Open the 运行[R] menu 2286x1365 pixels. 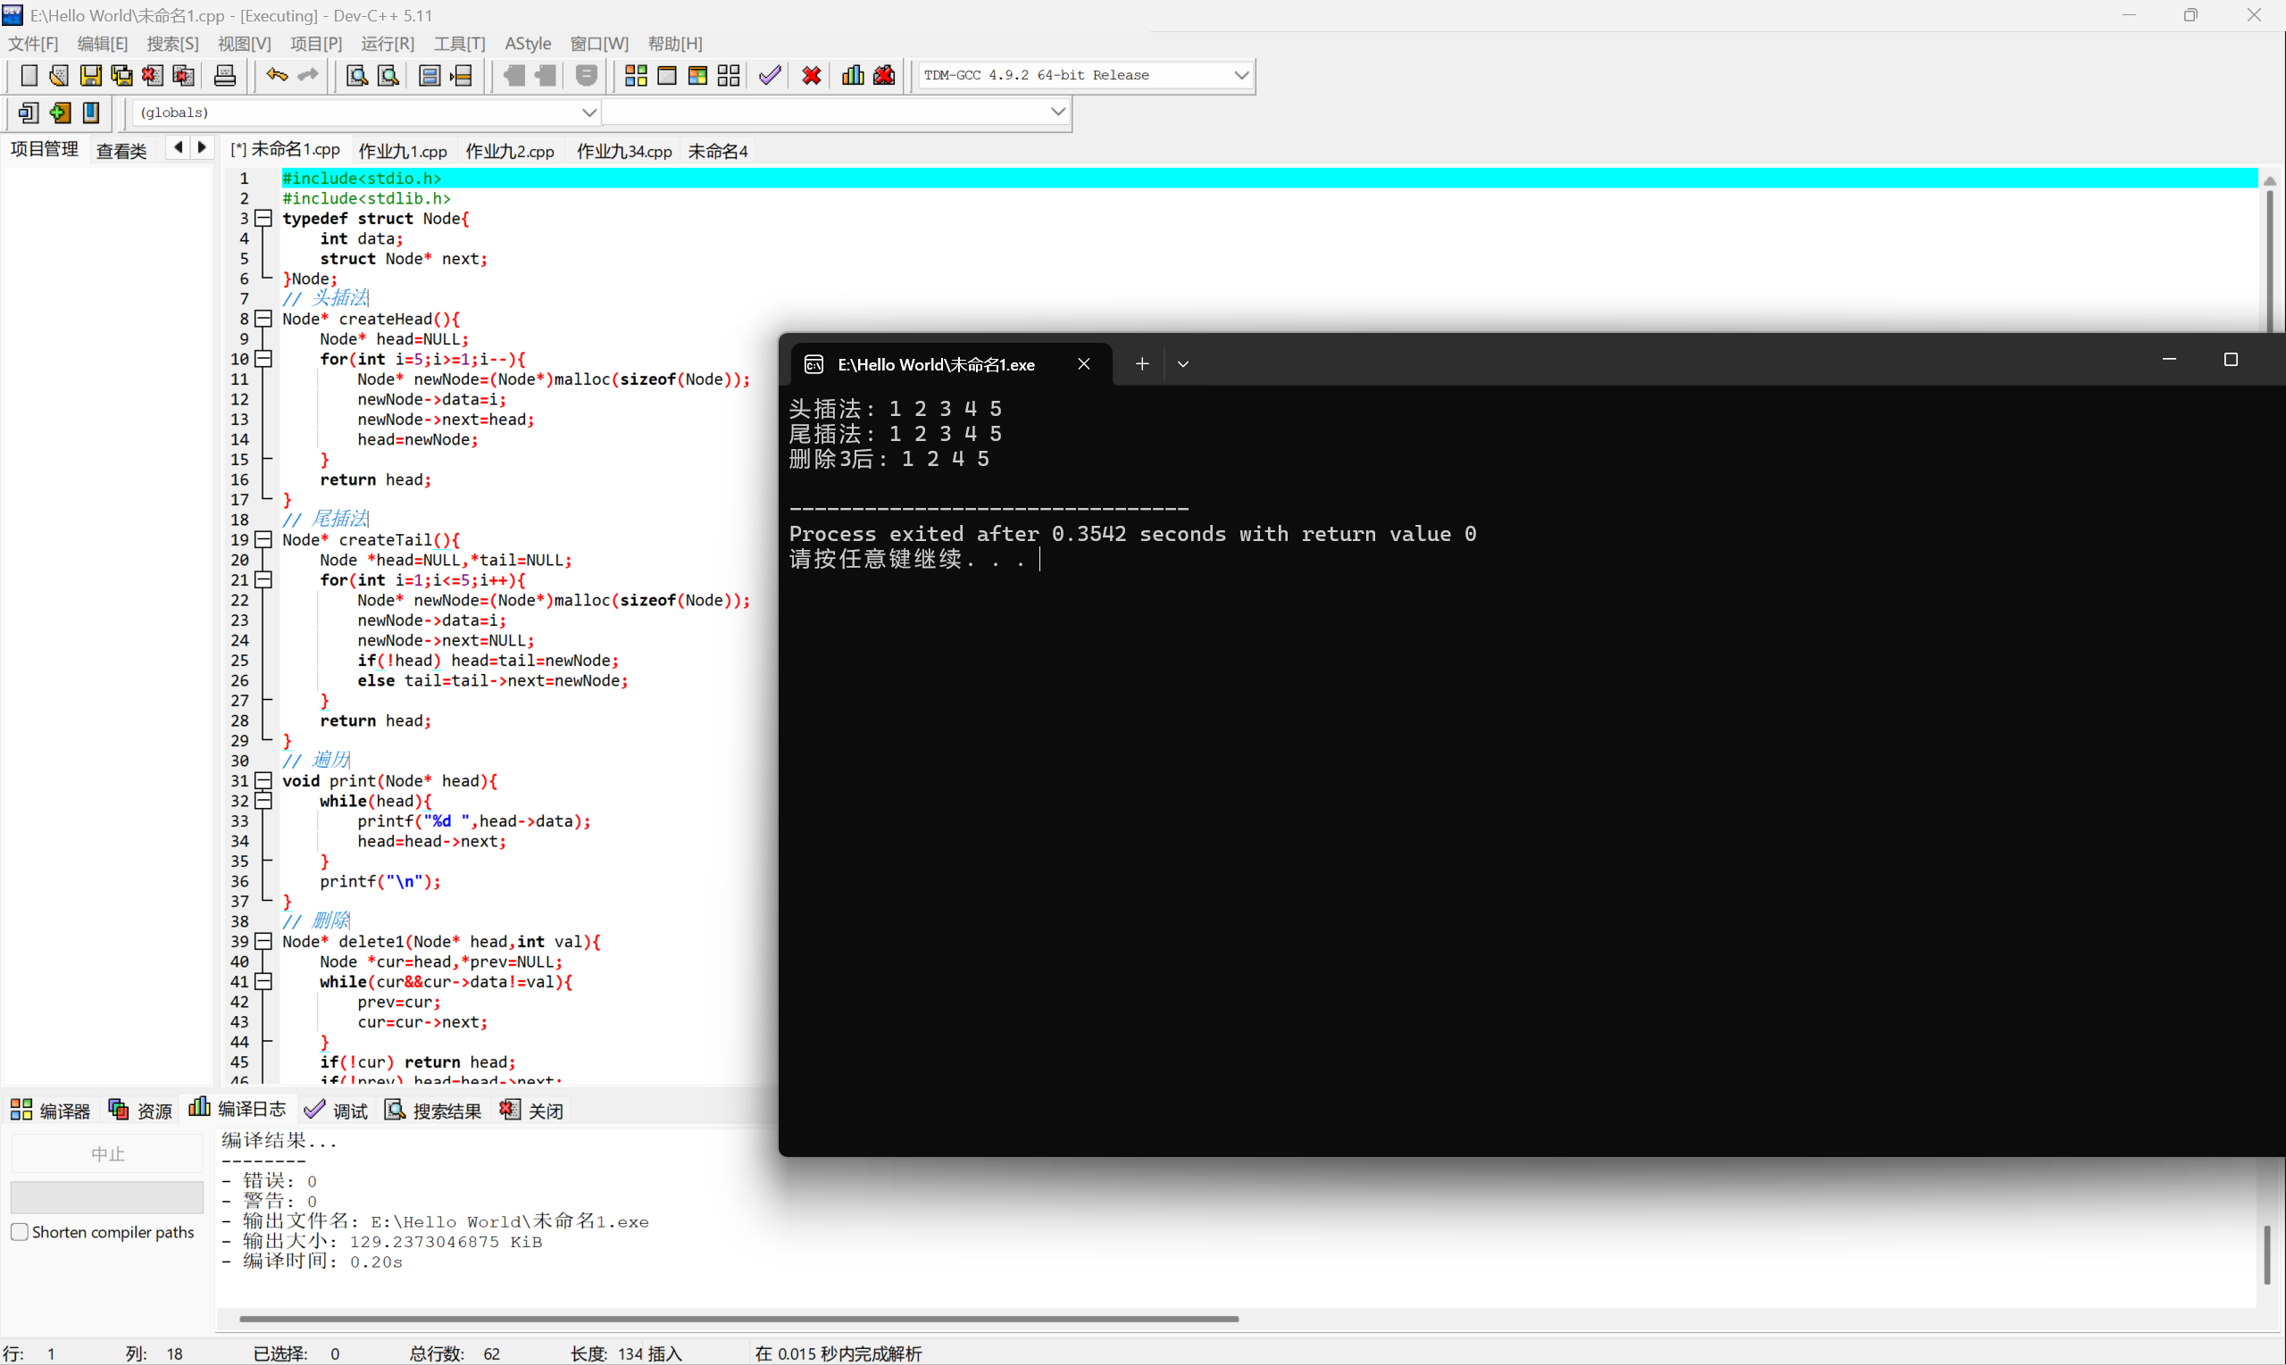388,43
